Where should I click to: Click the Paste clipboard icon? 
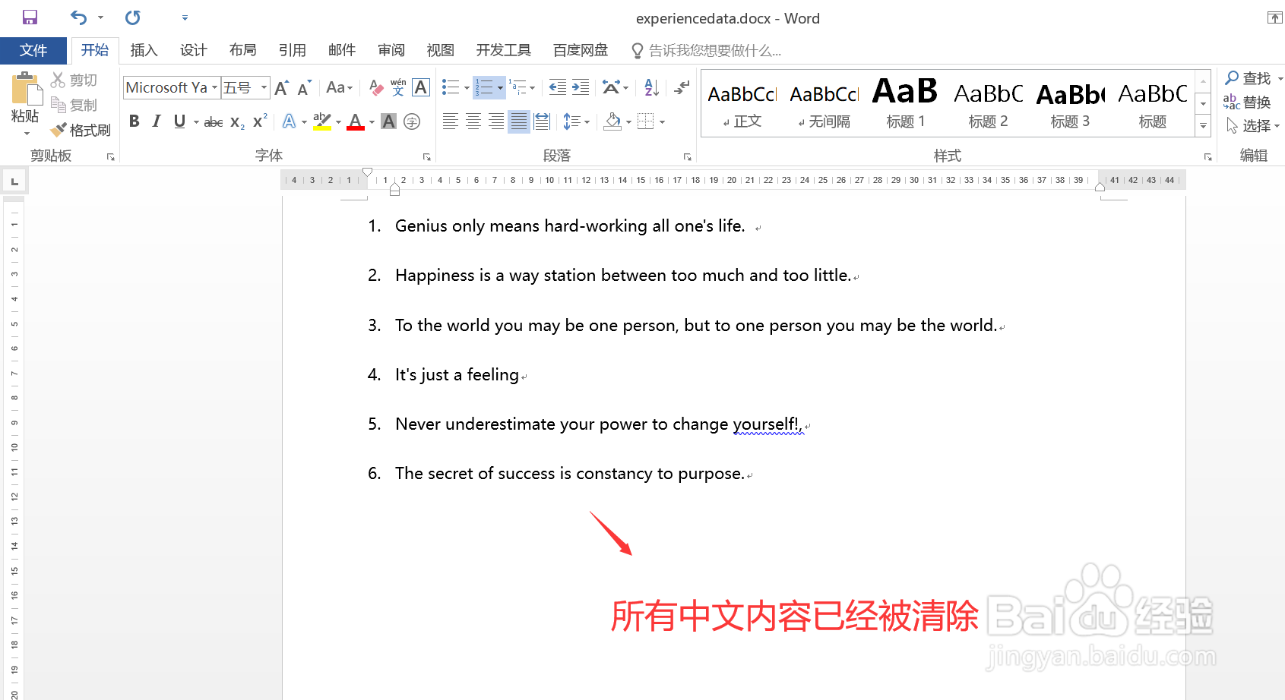click(x=26, y=90)
